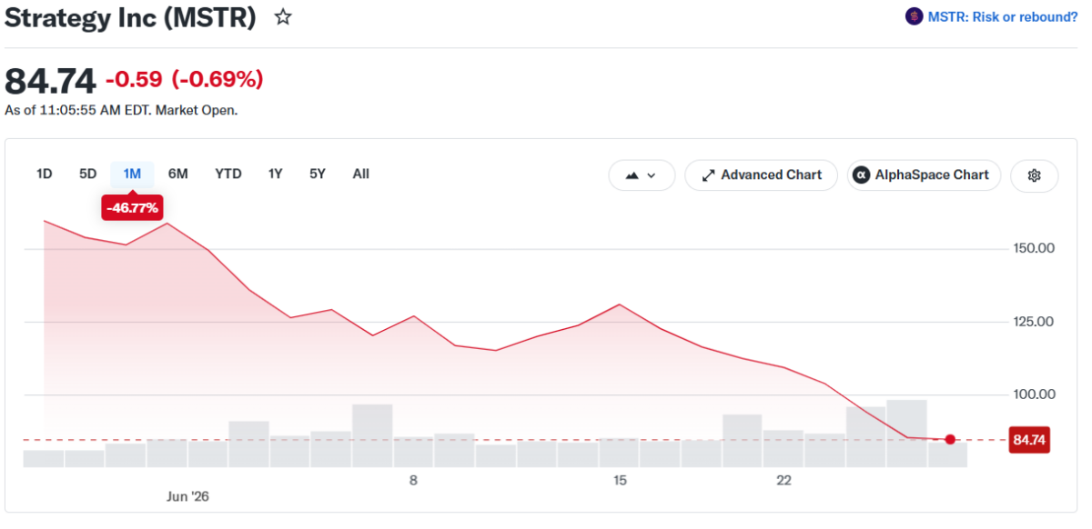Select the 1D time range tab
Viewport: 1092px width, 529px height.
[x=44, y=174]
